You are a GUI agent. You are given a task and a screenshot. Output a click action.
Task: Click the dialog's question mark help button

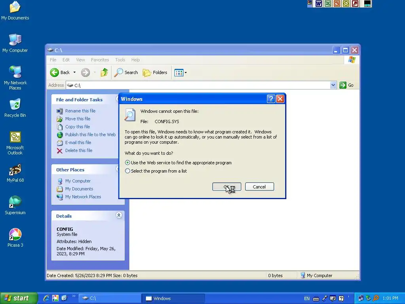point(271,99)
